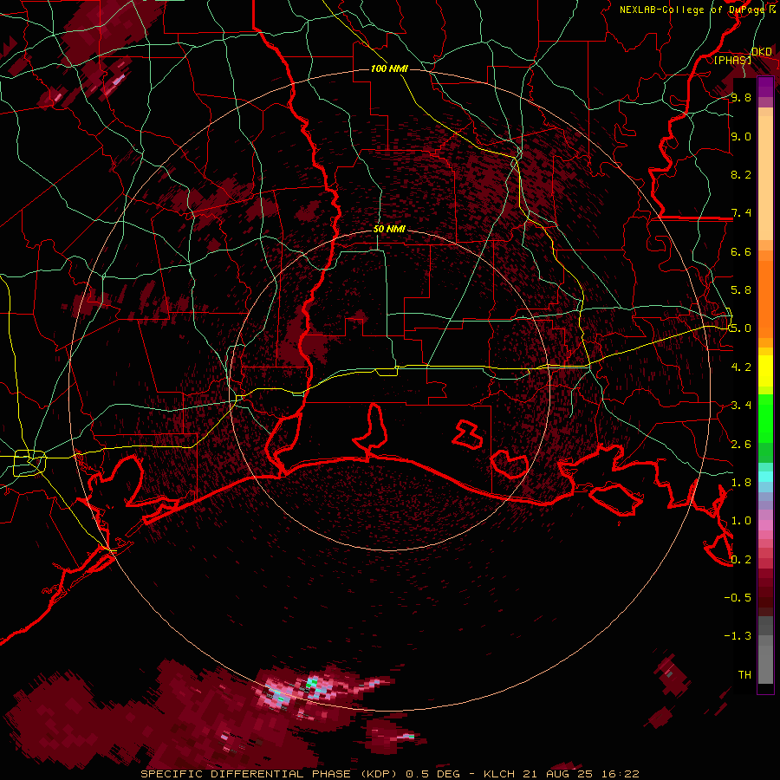Screen dimensions: 780x780
Task: Click the cyan color bar segment
Action: [x=765, y=477]
